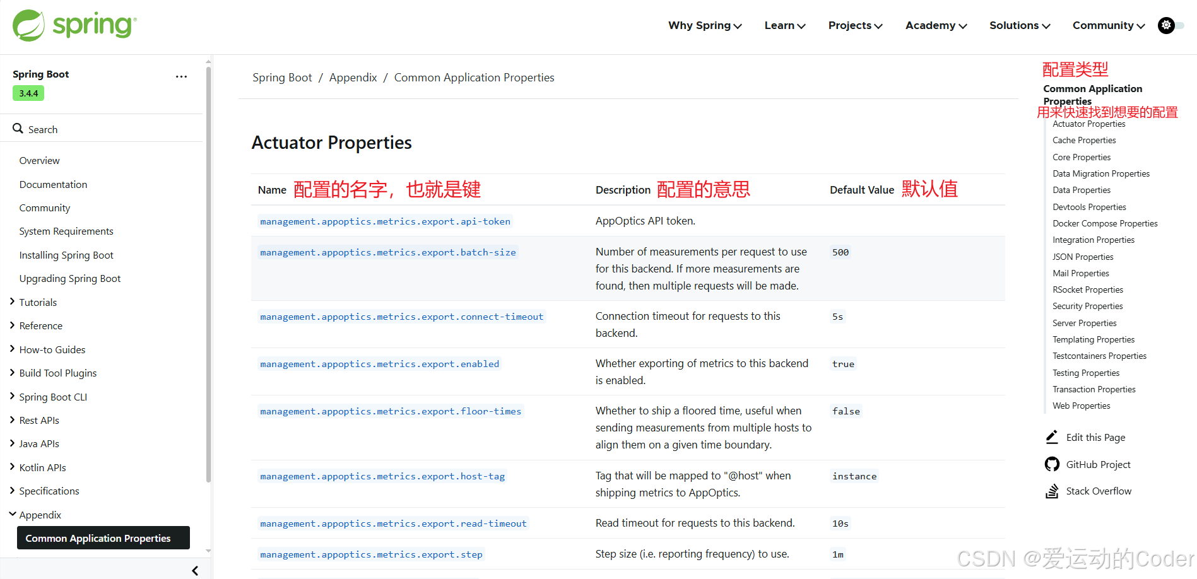Open the ellipsis menu next to Spring Boot
The height and width of the screenshot is (579, 1197).
pyautogui.click(x=181, y=76)
